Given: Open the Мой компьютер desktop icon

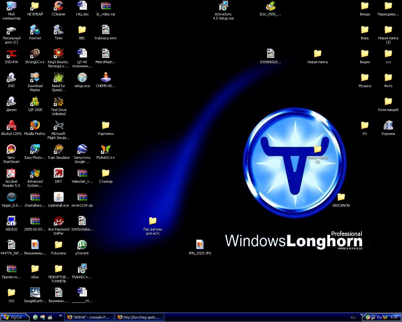Looking at the screenshot, I should tap(11, 10).
